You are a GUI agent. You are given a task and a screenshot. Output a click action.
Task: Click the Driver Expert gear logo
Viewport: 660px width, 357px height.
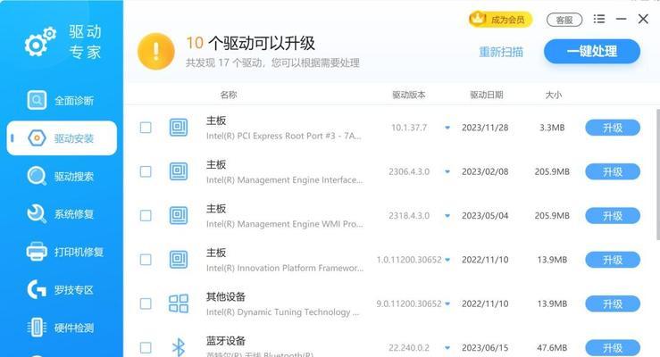coord(40,42)
